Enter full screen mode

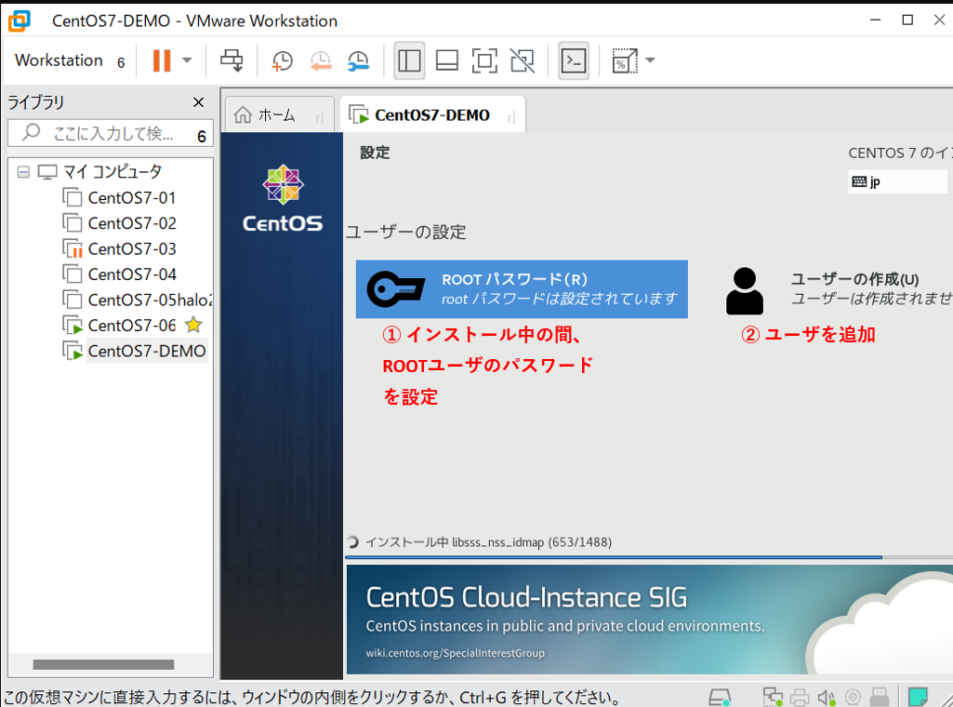[484, 60]
